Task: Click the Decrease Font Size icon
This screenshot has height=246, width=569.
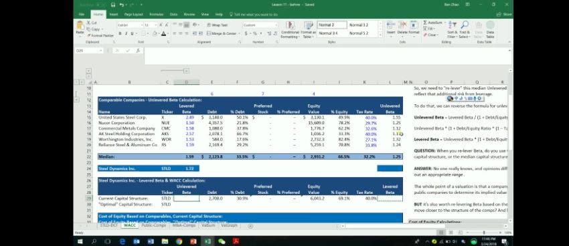Action: [x=167, y=25]
